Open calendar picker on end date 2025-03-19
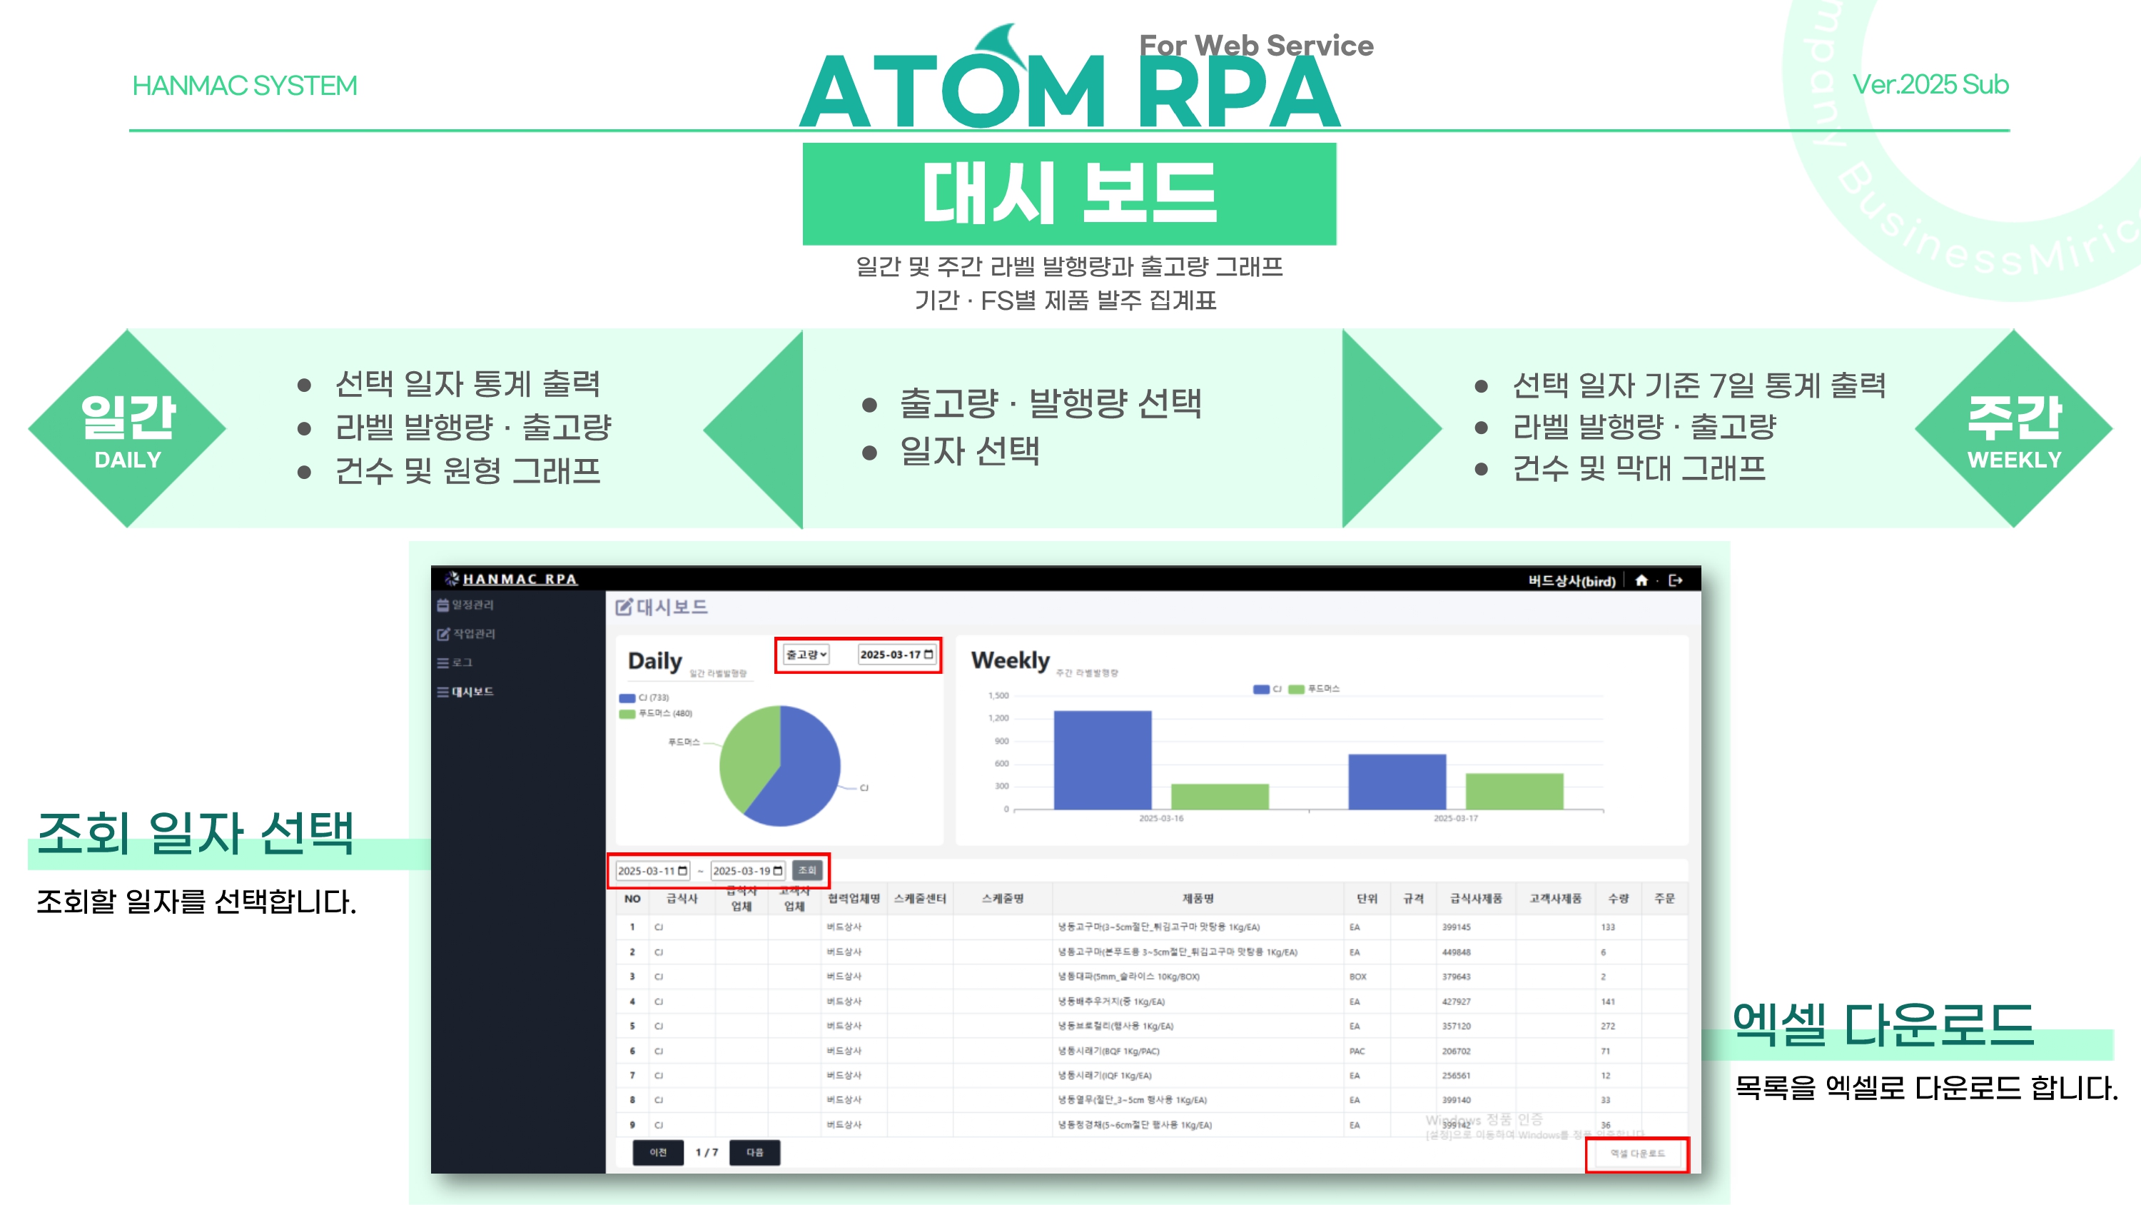The image size is (2141, 1205). [778, 871]
